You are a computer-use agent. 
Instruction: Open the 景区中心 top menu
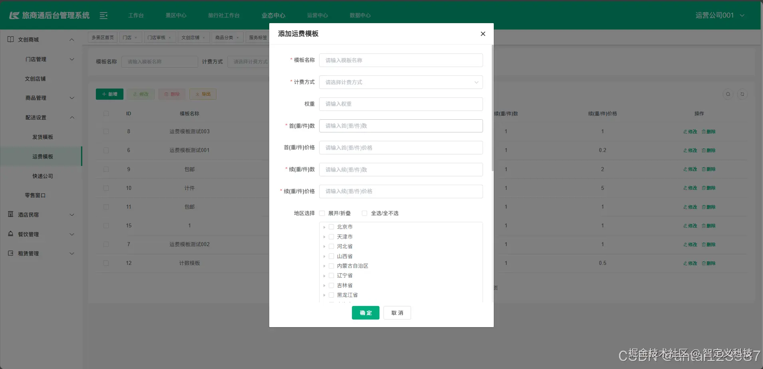coord(176,16)
